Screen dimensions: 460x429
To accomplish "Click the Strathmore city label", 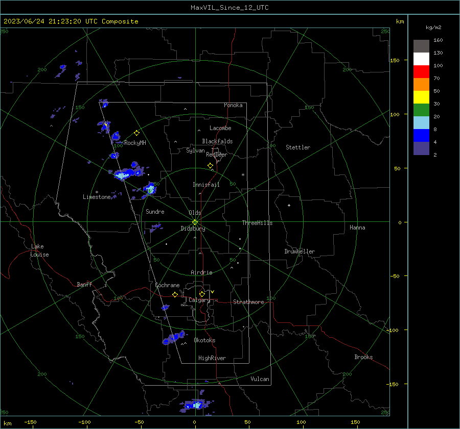I will (x=248, y=302).
